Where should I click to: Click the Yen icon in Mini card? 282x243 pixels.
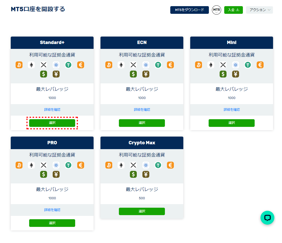click(x=236, y=74)
